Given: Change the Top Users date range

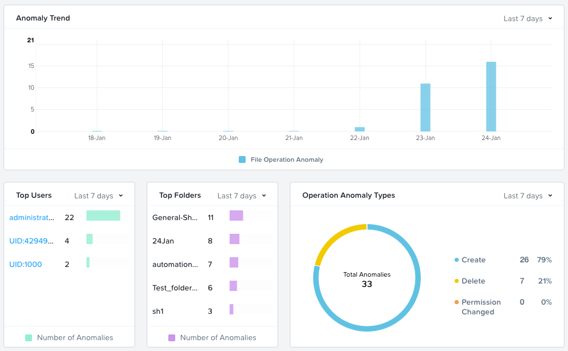Looking at the screenshot, I should click(97, 196).
